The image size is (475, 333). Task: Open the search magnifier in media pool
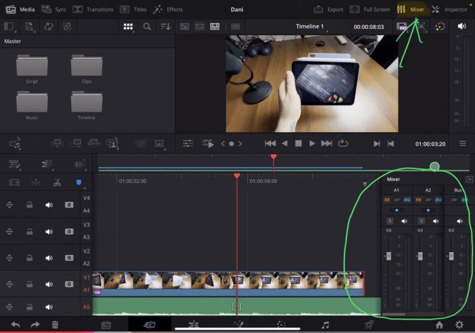click(147, 27)
